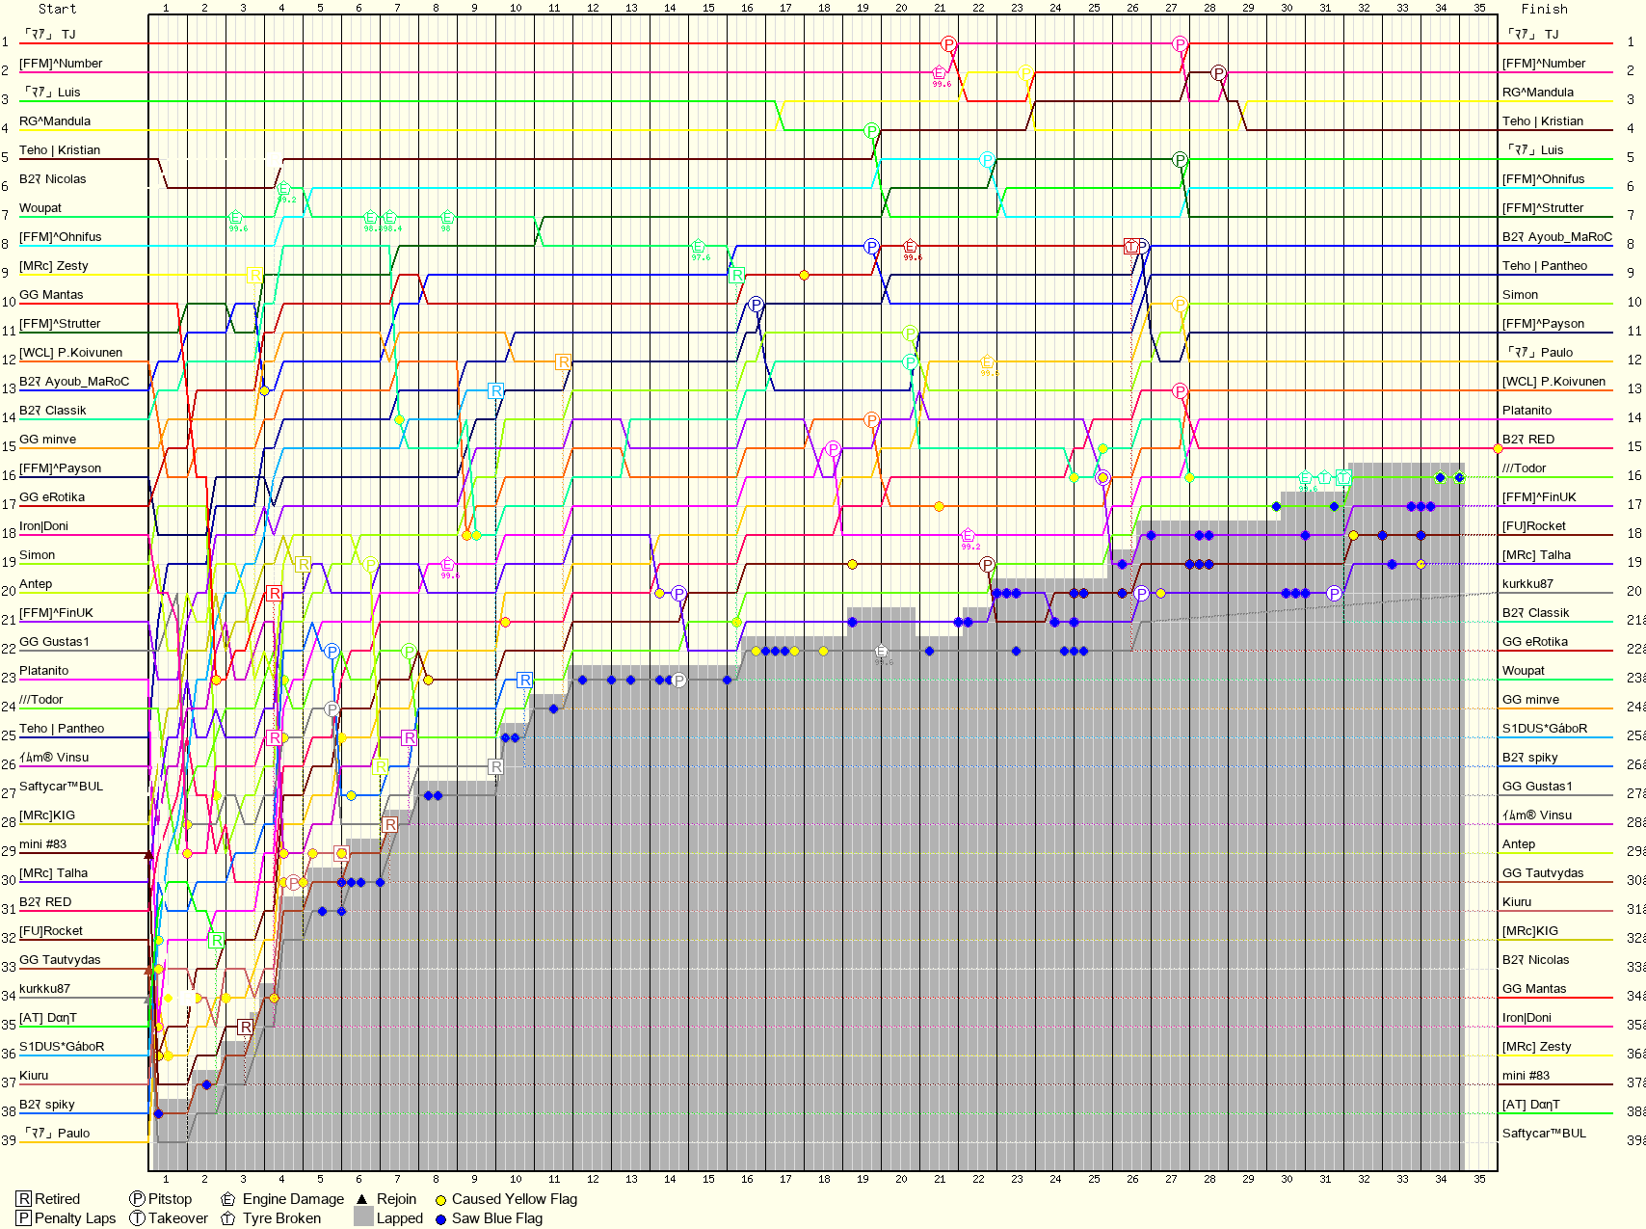Select '[FU]Rocket' in the Finish column
This screenshot has height=1229, width=1646.
[1534, 526]
